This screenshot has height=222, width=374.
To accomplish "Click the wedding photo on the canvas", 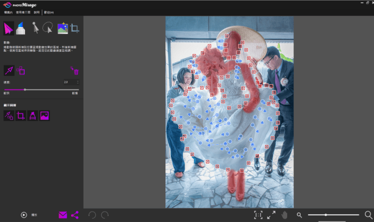I will pos(230,112).
